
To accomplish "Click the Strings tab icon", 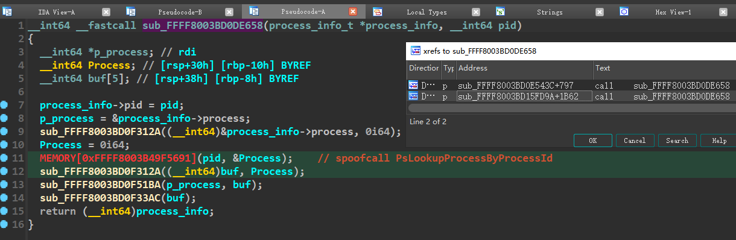I will click(x=500, y=11).
